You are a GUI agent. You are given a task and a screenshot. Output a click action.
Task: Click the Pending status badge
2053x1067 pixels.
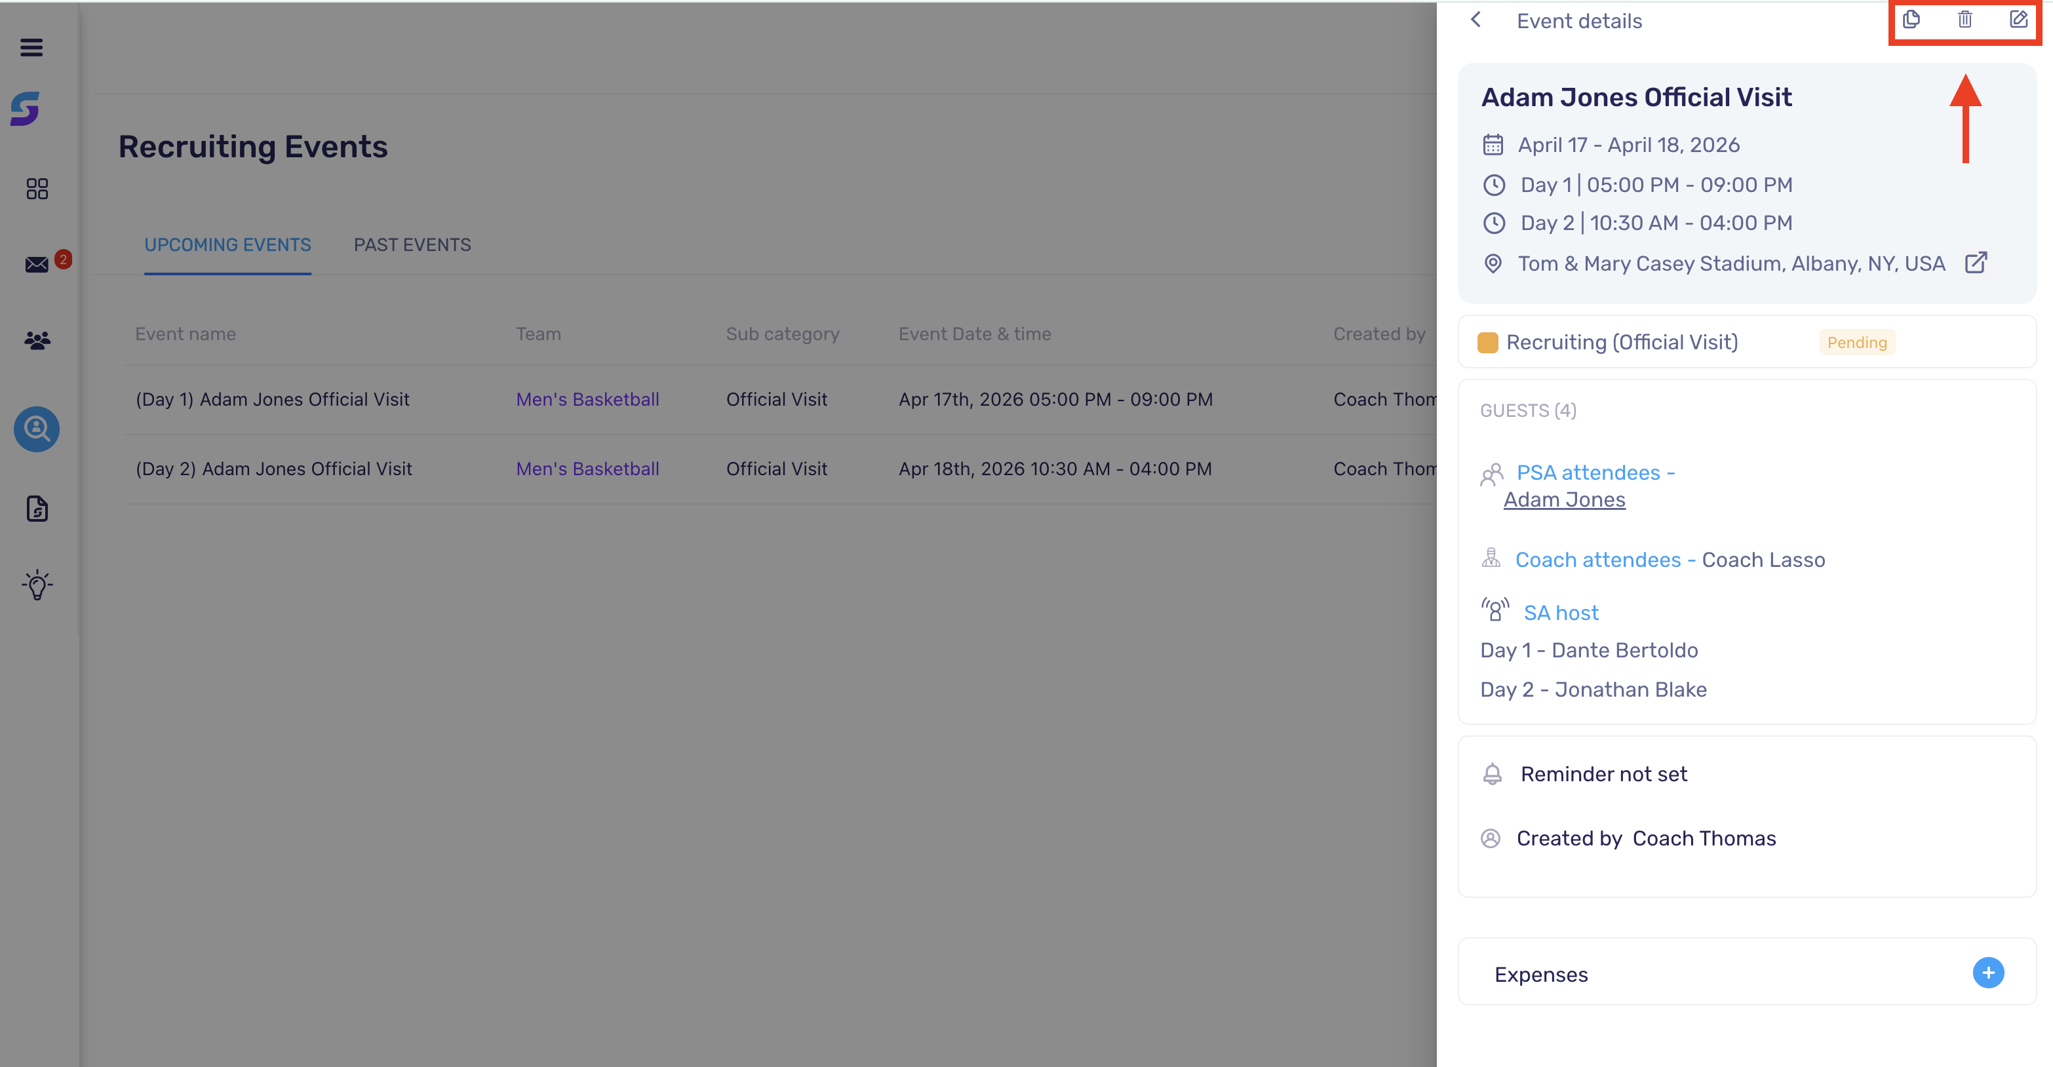pyautogui.click(x=1856, y=343)
